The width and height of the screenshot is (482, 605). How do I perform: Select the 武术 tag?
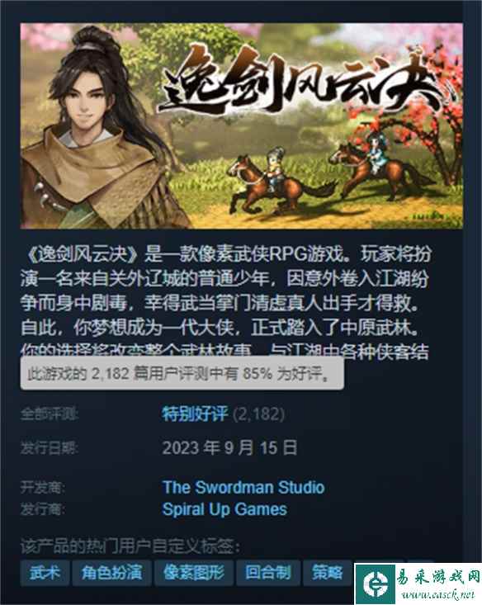coord(45,573)
